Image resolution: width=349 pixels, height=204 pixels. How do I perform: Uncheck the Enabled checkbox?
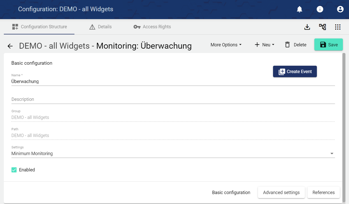[x=14, y=170]
